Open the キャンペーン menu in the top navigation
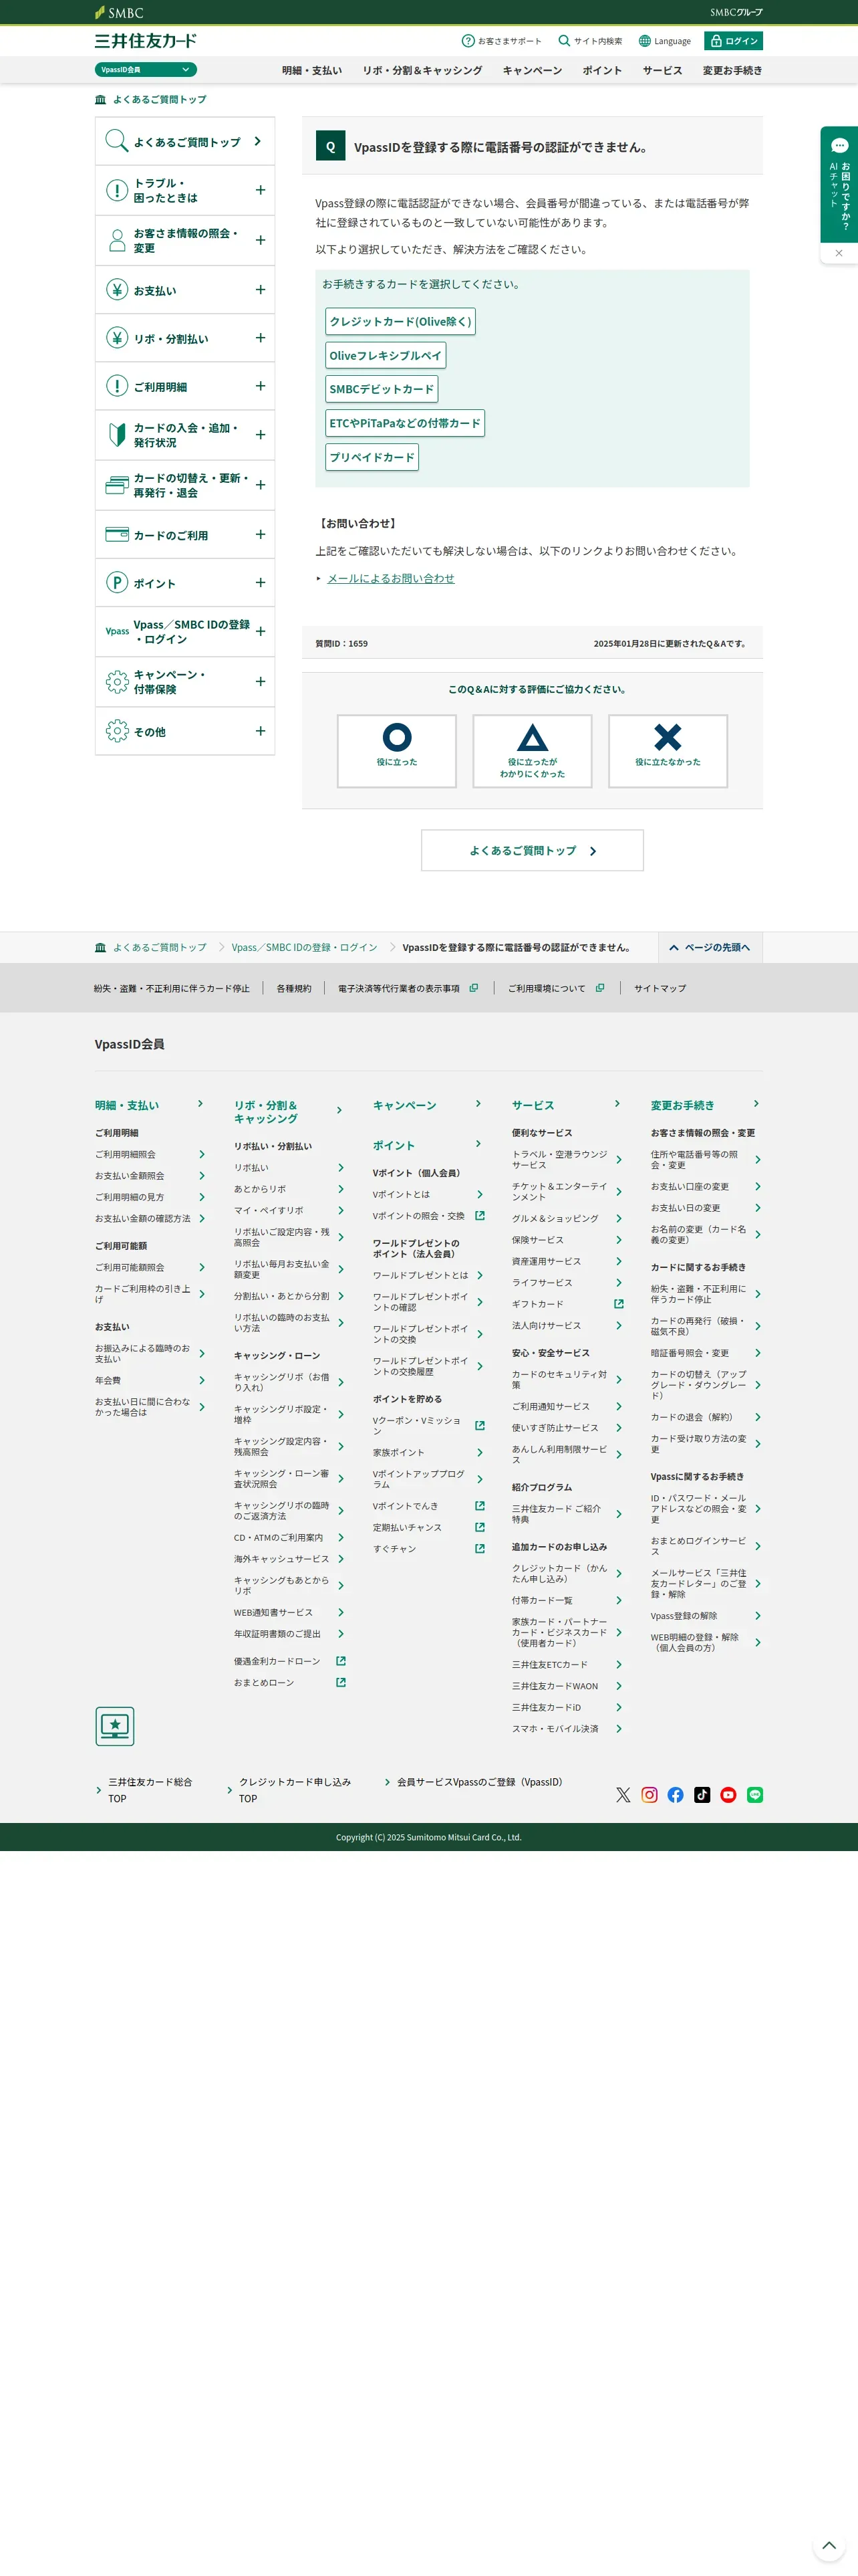 (533, 71)
